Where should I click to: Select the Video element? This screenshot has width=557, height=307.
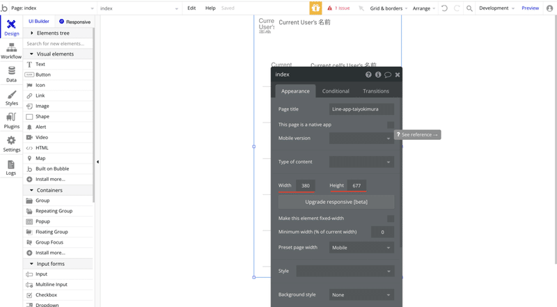(59, 137)
